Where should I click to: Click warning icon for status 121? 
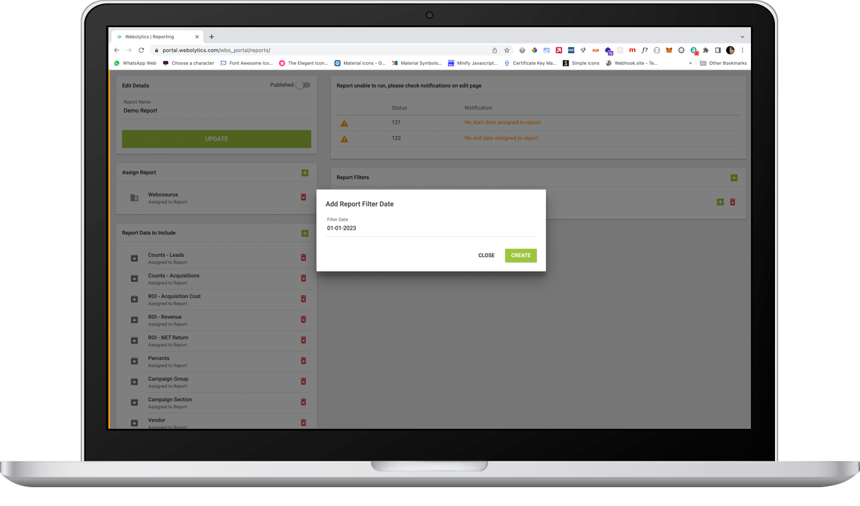[x=345, y=123]
